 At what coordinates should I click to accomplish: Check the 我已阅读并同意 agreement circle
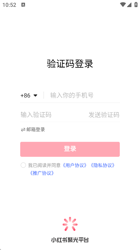23,165
